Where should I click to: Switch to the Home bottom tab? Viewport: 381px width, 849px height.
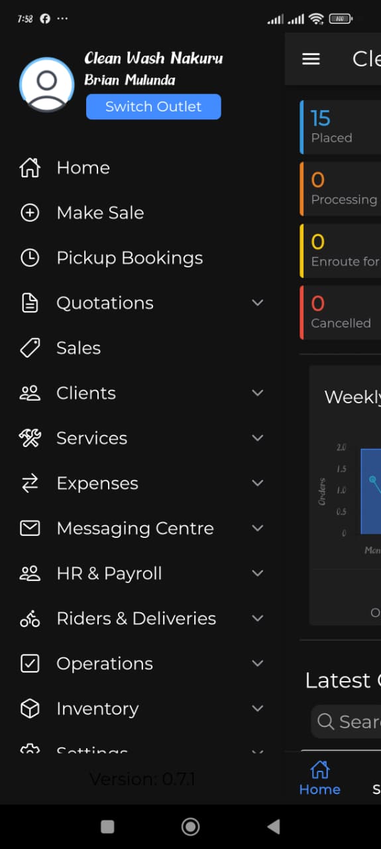[x=320, y=779]
